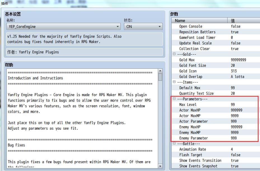260x171 pixels.
Task: Select the Open Console parameter
Action: tap(216, 26)
